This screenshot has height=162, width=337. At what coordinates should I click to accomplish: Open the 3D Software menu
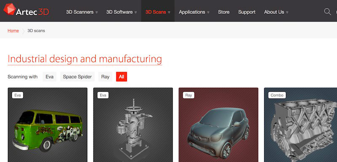(x=120, y=12)
